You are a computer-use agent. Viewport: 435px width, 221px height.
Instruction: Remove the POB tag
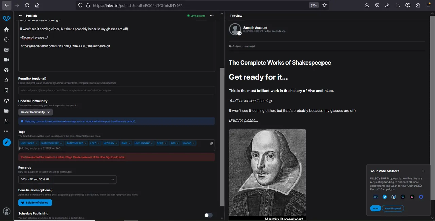[x=178, y=143]
